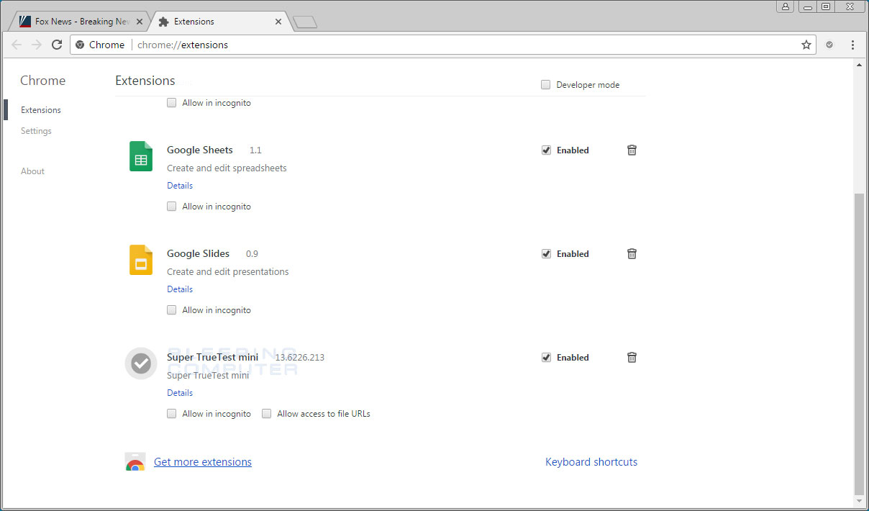Select the Super TrueTest mini extension icon

click(x=140, y=363)
